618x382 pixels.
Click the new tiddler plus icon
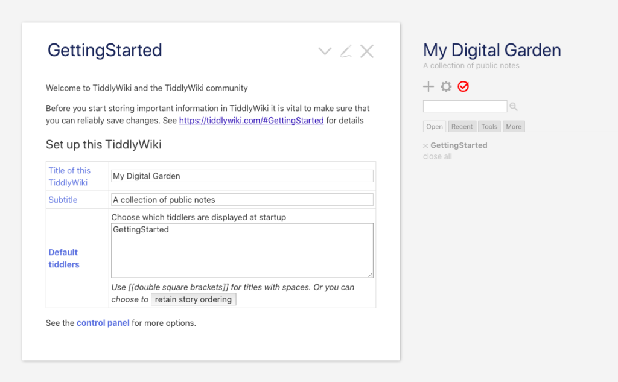click(x=428, y=87)
